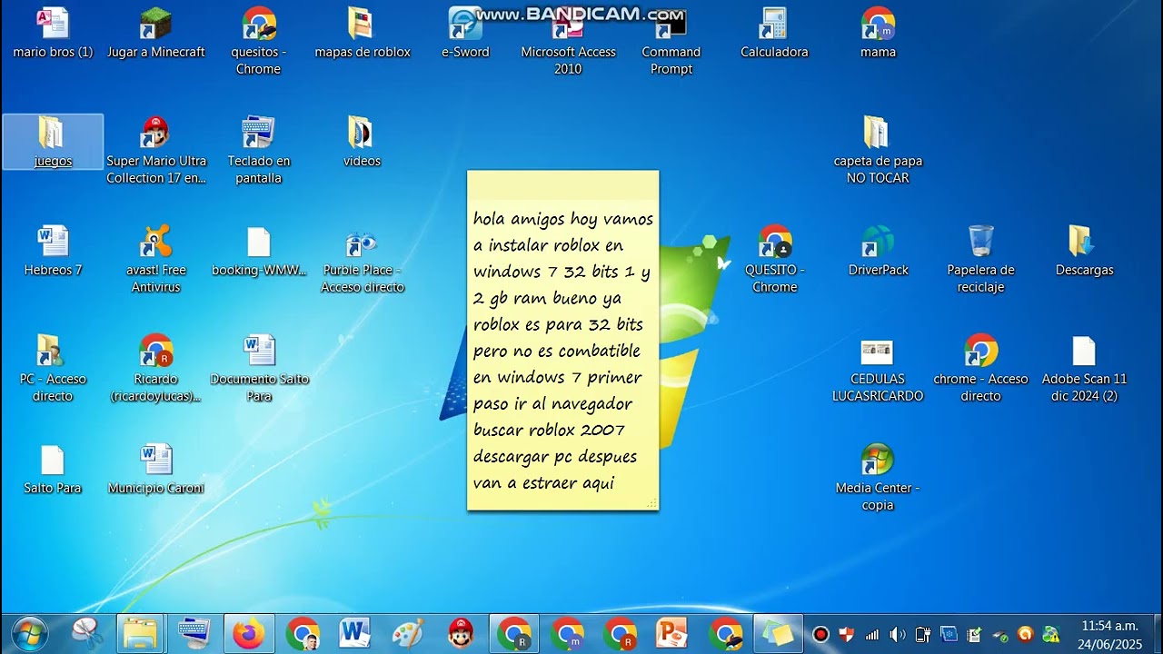Open the chrome - Acceso directo shortcut
1163x654 pixels.
coord(980,368)
